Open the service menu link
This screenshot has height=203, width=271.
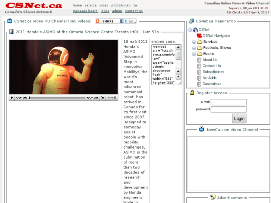pyautogui.click(x=91, y=5)
